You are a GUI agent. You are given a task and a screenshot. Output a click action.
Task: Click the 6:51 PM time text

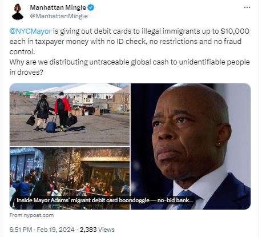point(21,230)
